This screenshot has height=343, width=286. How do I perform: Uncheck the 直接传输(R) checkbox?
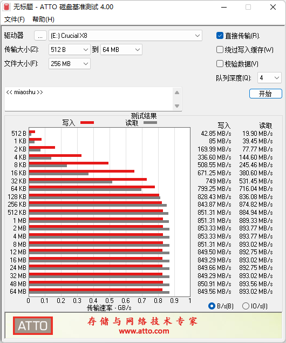[220, 36]
